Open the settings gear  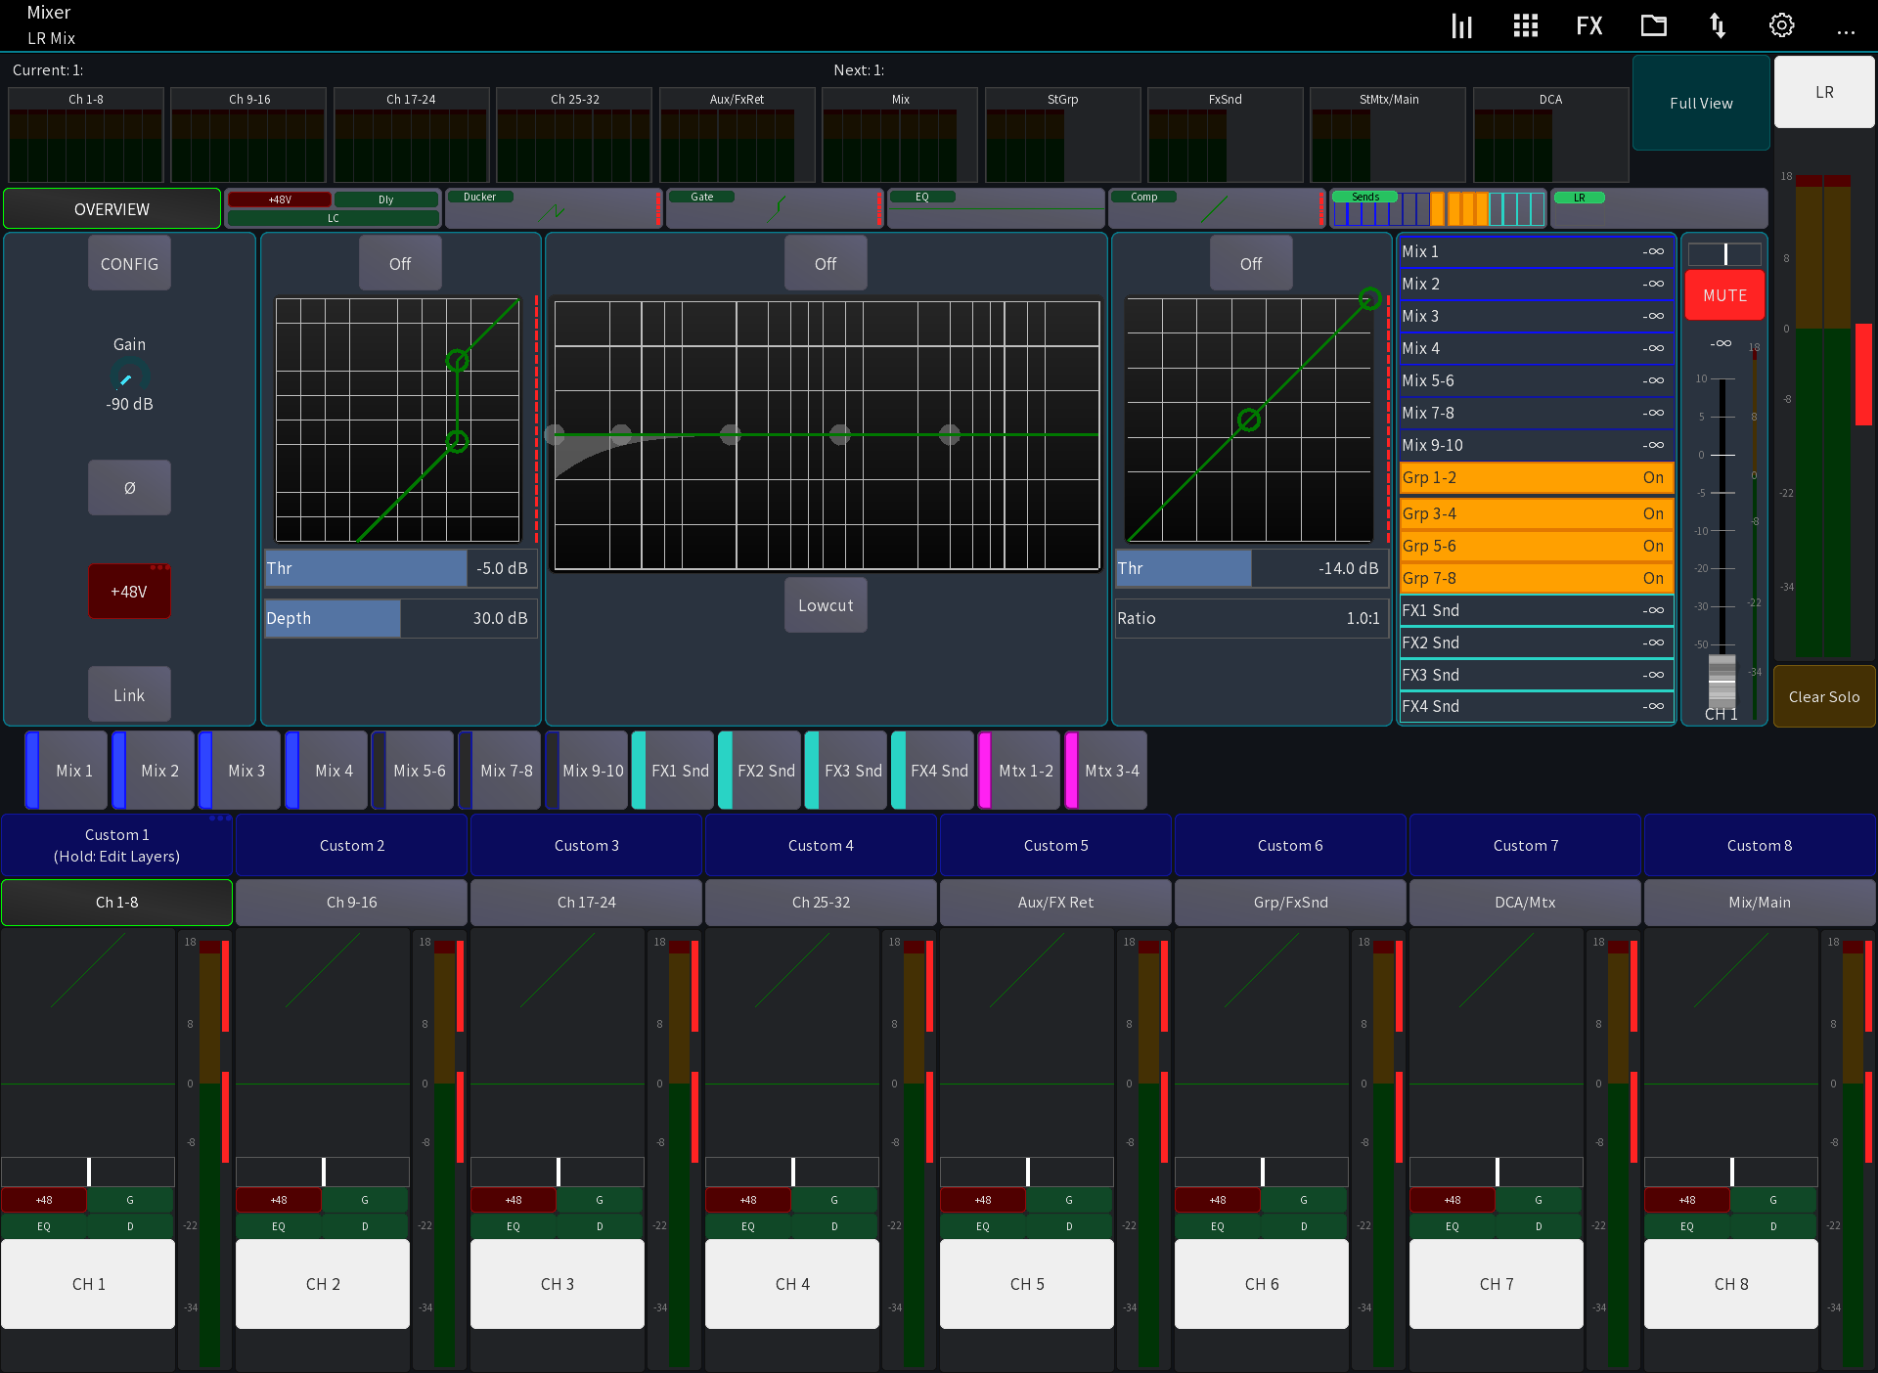tap(1781, 25)
